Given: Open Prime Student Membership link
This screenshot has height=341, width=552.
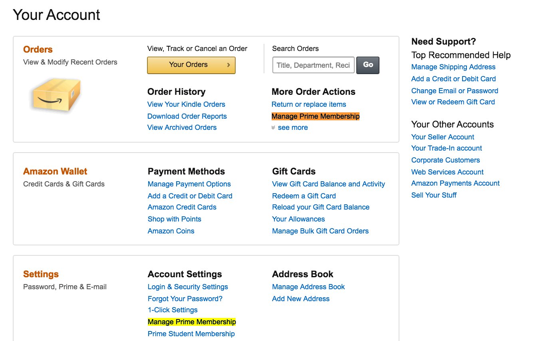Looking at the screenshot, I should [191, 334].
